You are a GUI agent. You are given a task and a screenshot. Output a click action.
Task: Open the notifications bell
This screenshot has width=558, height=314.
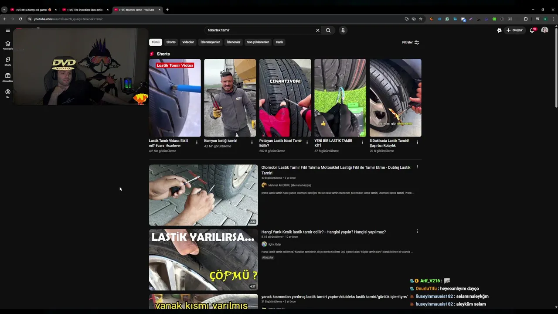[x=532, y=30]
